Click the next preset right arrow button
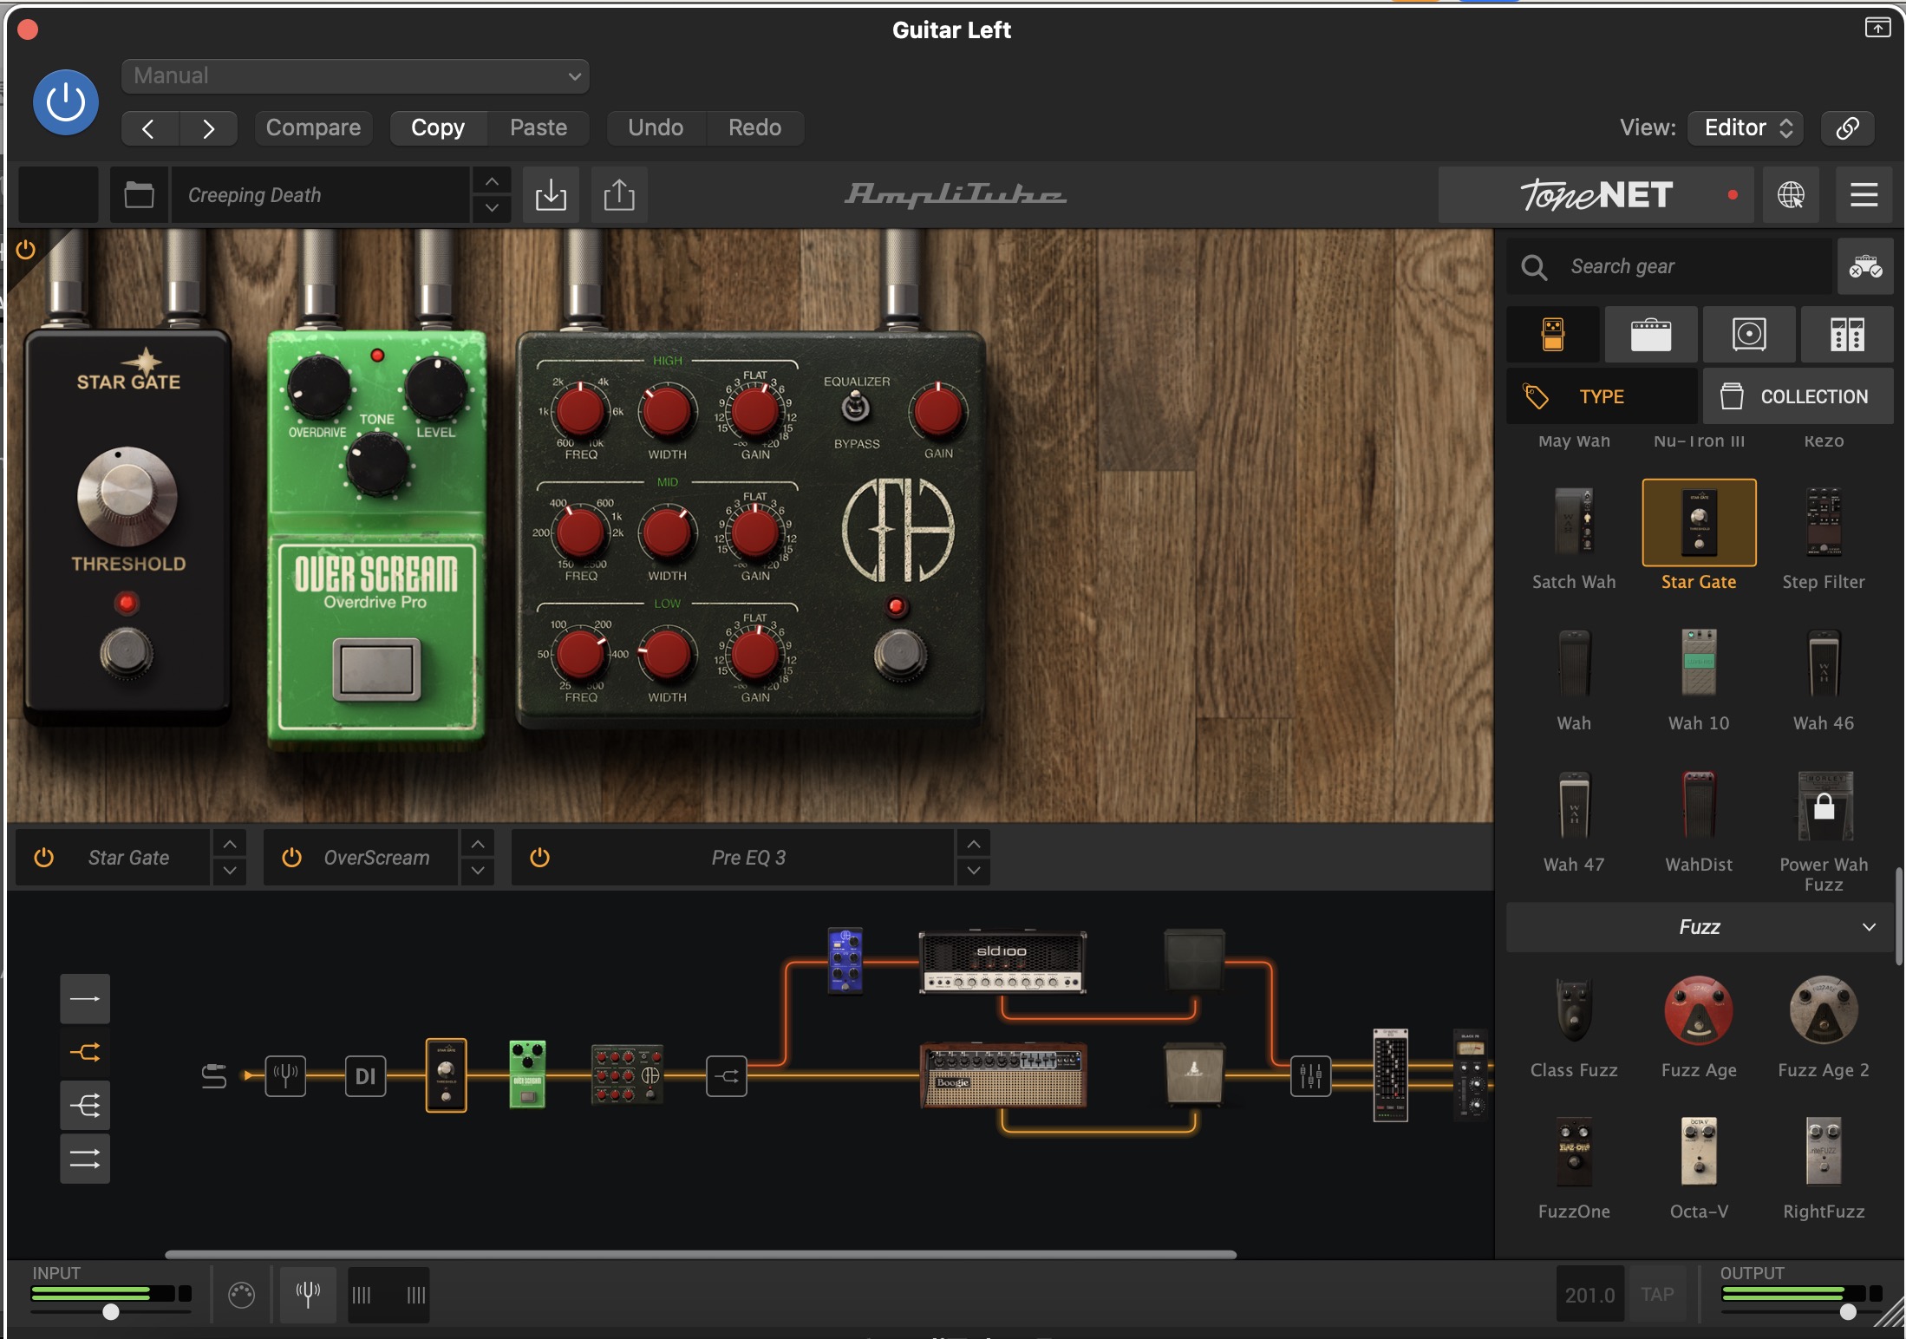This screenshot has width=1906, height=1339. point(208,128)
